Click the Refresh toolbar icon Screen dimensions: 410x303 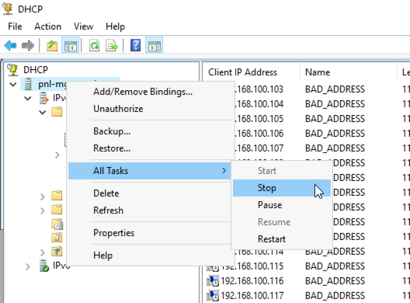94,46
